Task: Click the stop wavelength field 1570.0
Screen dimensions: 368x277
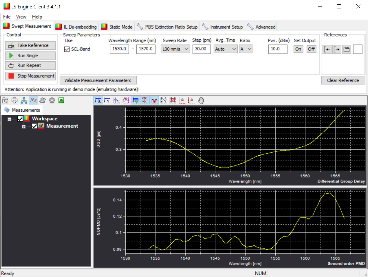Action: (x=146, y=49)
